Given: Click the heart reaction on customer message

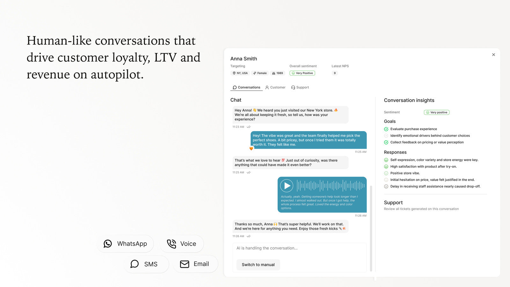Looking at the screenshot, I should (251, 148).
